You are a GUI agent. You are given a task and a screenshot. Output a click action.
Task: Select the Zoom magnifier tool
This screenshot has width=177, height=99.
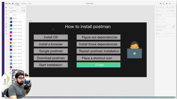click(x=6, y=34)
